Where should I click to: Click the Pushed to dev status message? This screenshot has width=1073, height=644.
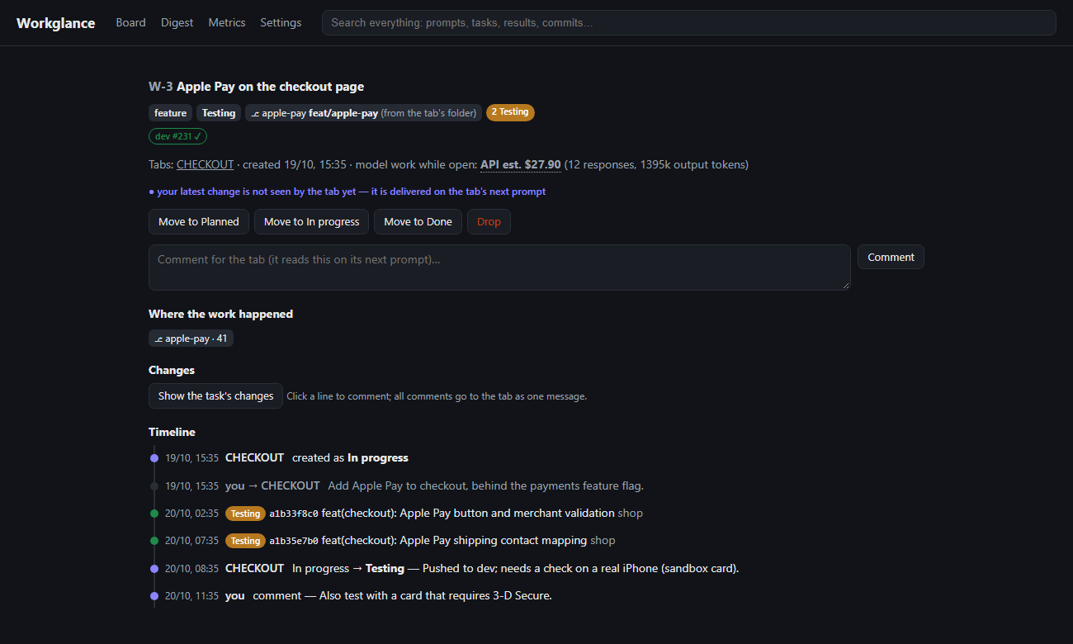pyautogui.click(x=580, y=568)
